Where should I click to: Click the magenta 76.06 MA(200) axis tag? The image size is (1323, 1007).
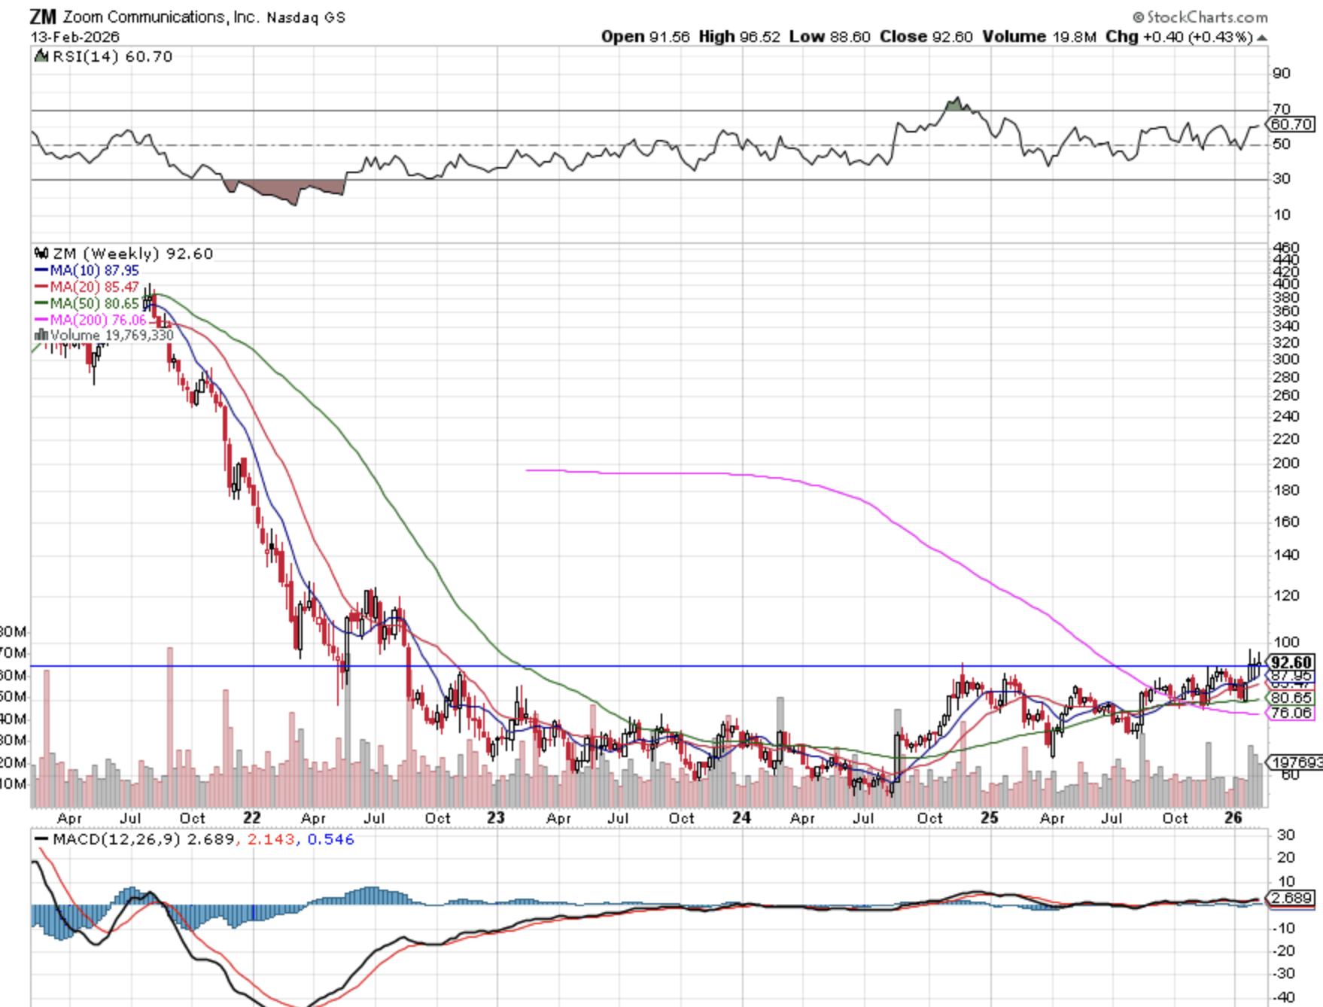(x=1291, y=713)
